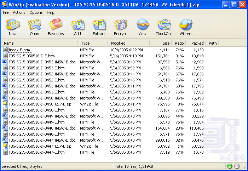Click the htm icon for T05-SG15-050516-D-0447-E.htm
This screenshot has height=171, width=248.
tap(5, 152)
